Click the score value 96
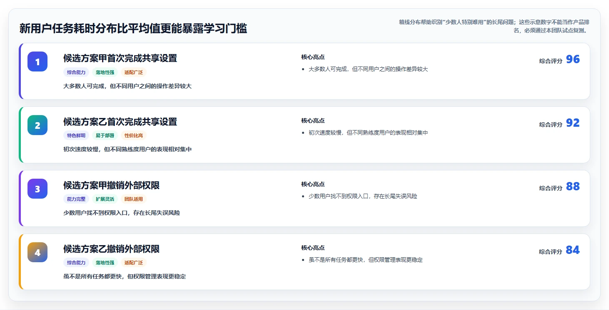Viewport: 609px width, 310px height. pos(573,59)
